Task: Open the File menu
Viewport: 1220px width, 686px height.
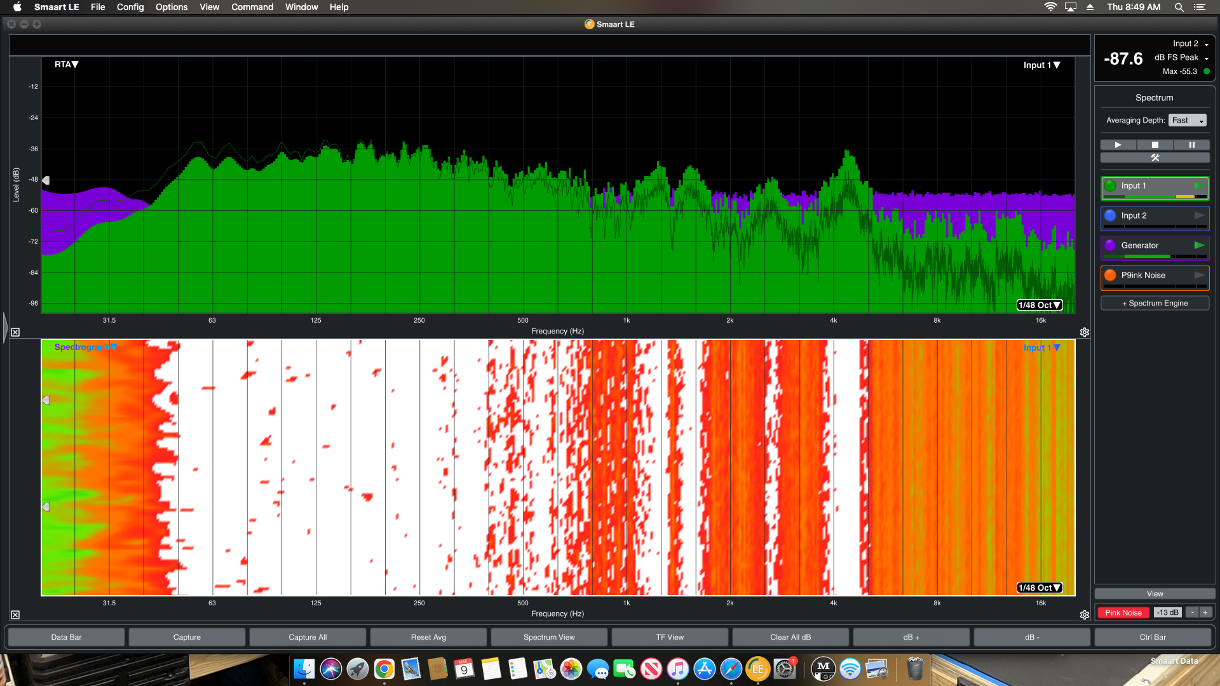Action: point(98,7)
